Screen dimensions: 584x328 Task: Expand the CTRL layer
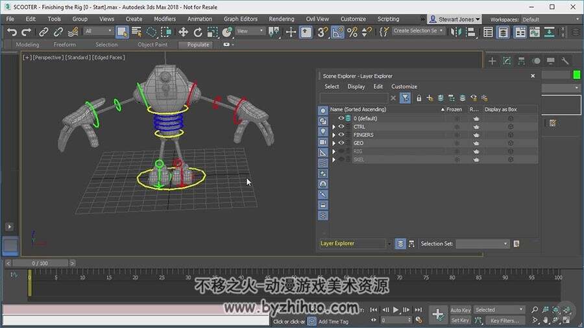334,127
